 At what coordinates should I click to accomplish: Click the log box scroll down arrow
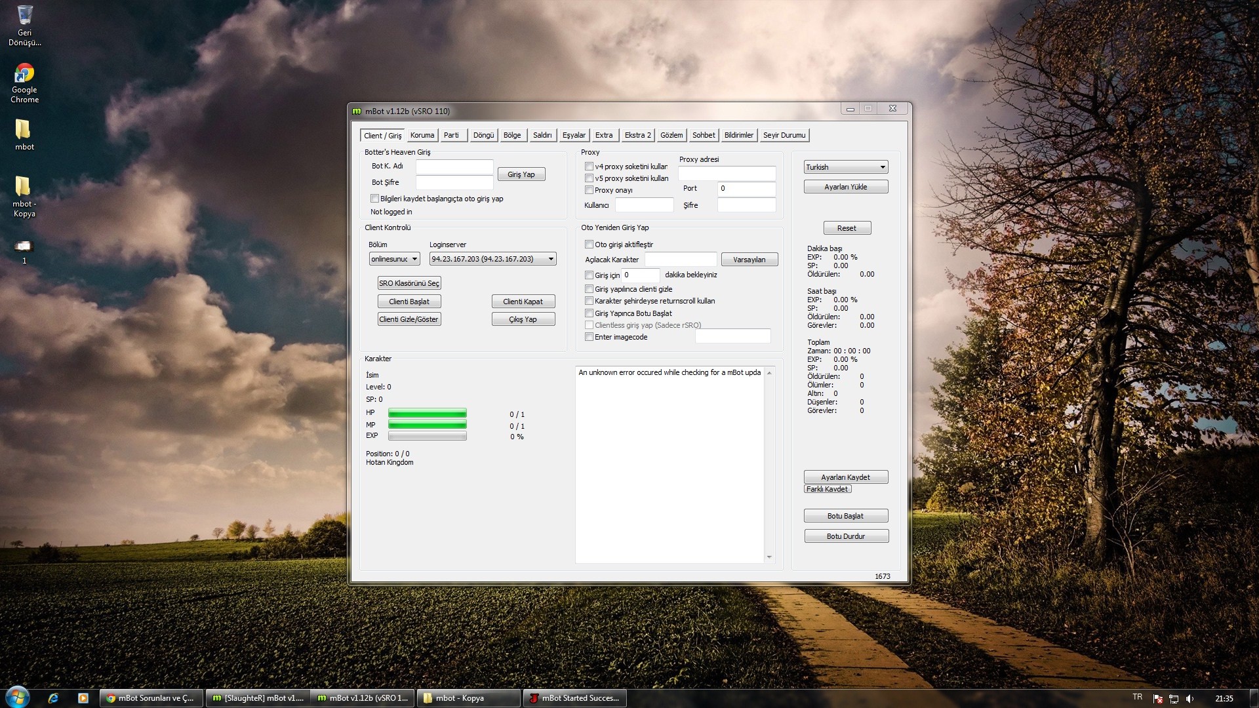coord(769,557)
